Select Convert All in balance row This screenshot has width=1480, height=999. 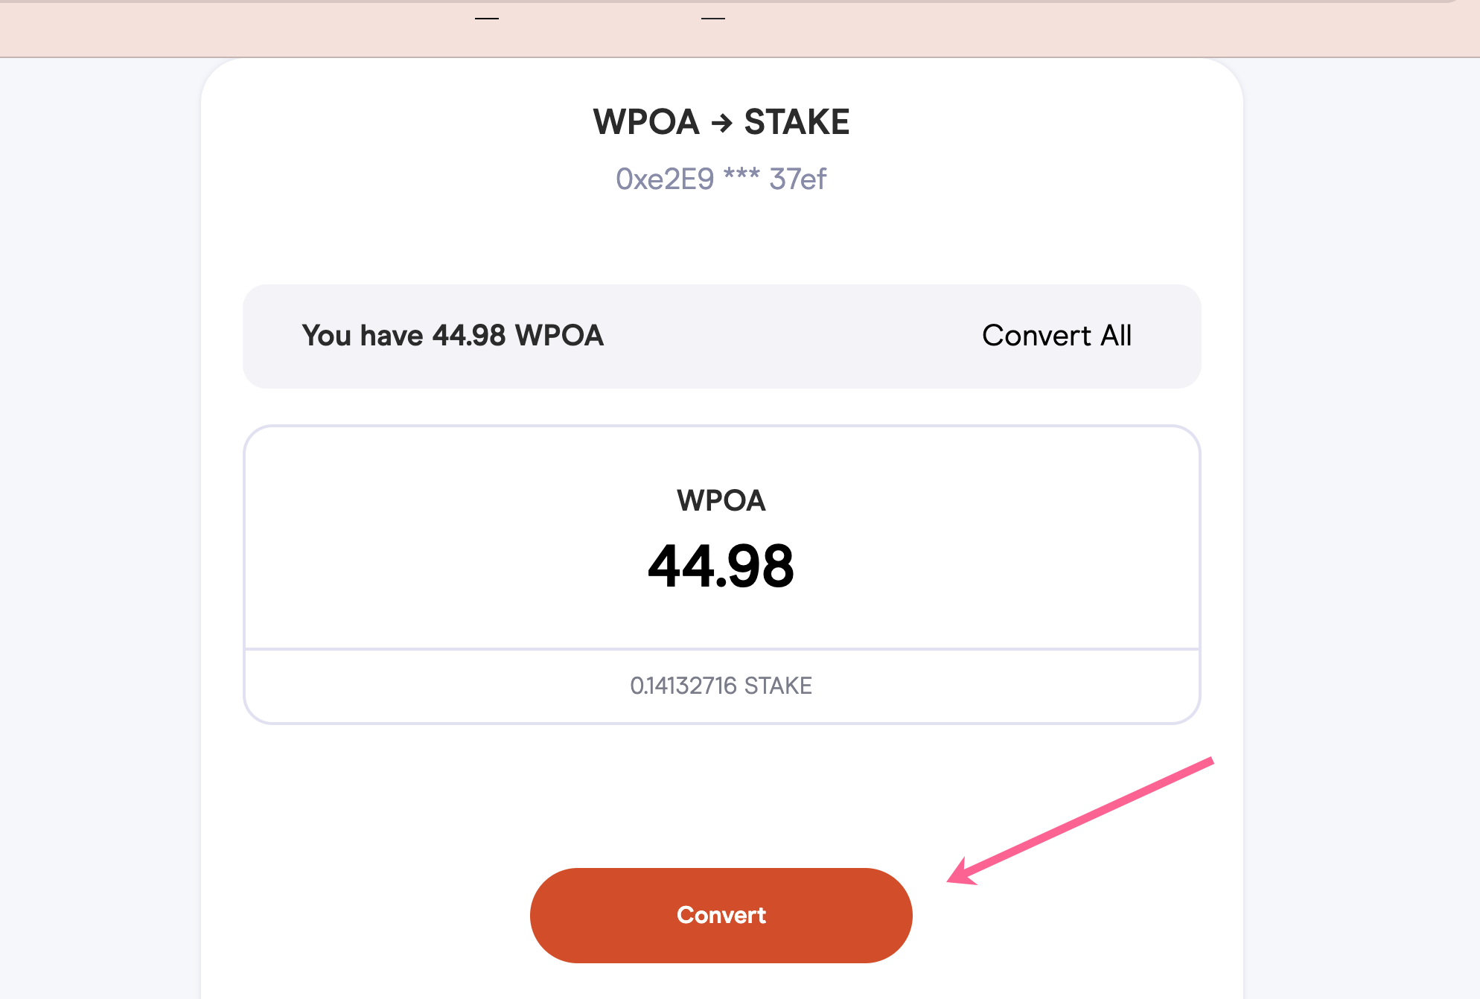(1056, 336)
